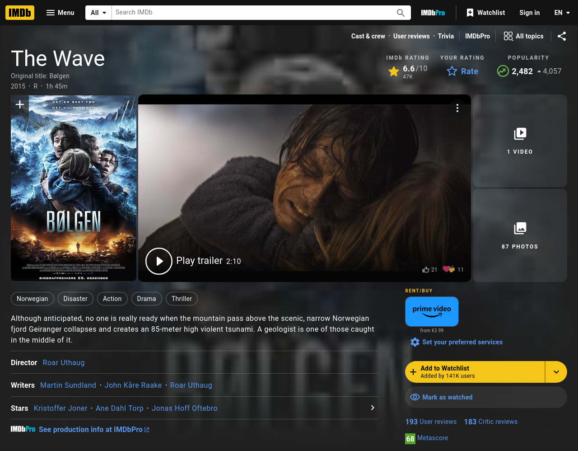Toggle Mark as watched
The image size is (578, 451).
(x=486, y=397)
